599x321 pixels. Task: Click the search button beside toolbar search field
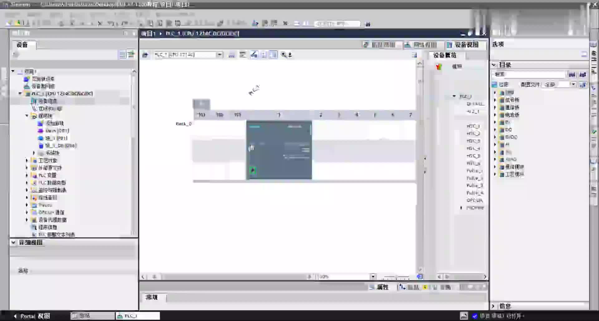pyautogui.click(x=368, y=24)
